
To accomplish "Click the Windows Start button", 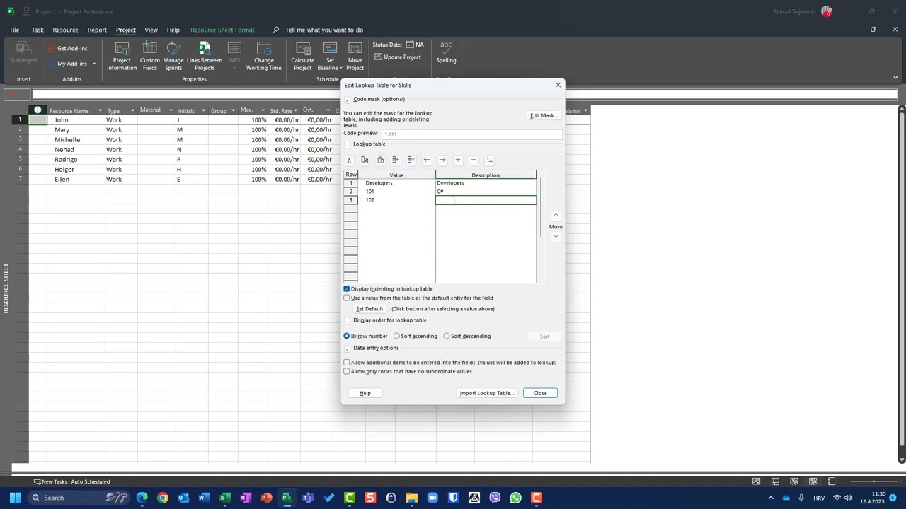I will point(15,498).
